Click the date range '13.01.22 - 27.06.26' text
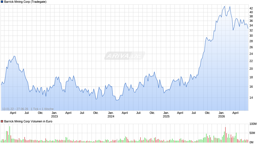Viewport: 260px width, 145px height. pos(15,109)
